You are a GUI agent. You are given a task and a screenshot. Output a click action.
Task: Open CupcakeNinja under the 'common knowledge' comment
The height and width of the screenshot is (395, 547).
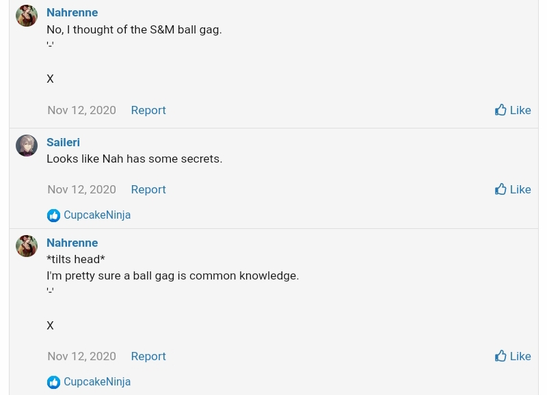[97, 381]
